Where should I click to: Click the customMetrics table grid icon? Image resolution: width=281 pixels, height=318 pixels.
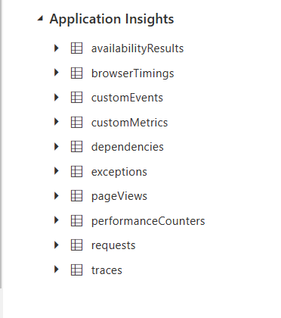point(76,122)
